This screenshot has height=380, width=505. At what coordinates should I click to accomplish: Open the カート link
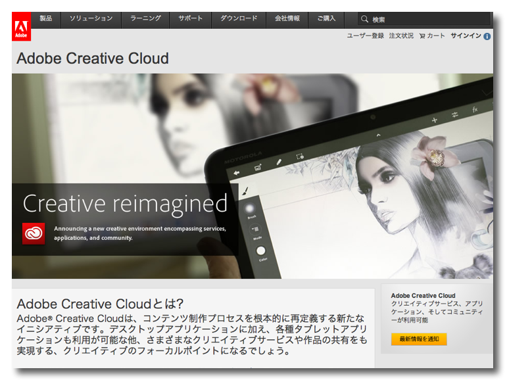[x=436, y=36]
